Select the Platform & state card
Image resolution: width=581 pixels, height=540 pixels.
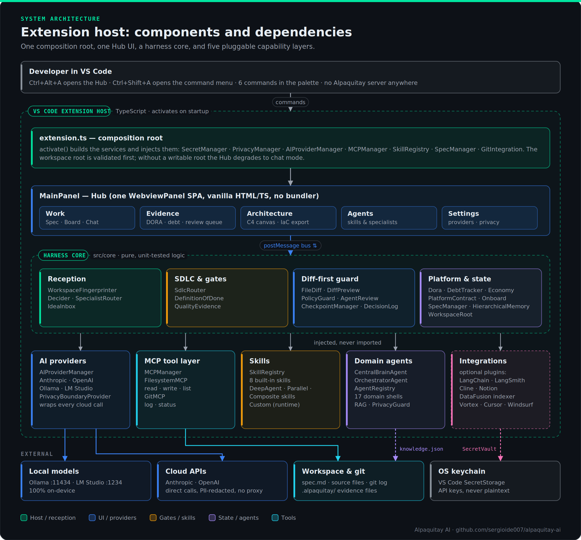[481, 298]
